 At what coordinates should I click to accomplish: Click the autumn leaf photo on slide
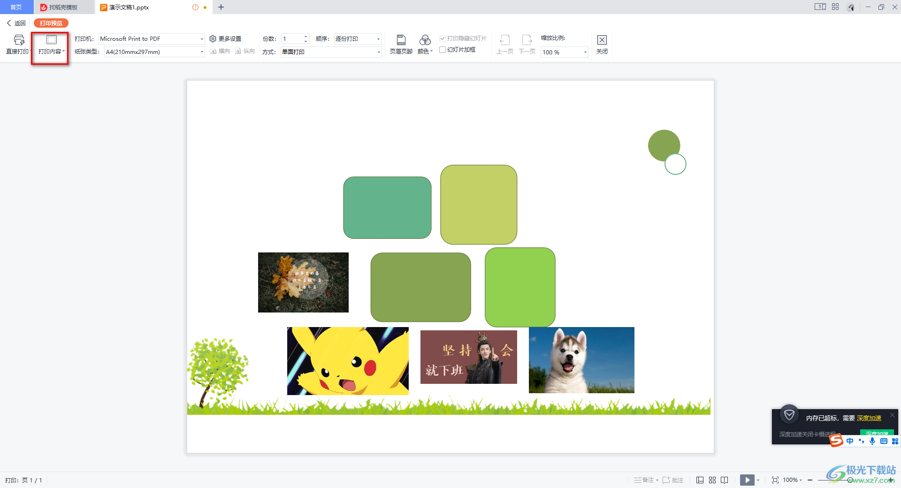pyautogui.click(x=303, y=282)
